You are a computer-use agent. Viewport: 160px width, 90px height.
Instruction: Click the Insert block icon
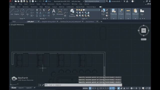coord(103,12)
